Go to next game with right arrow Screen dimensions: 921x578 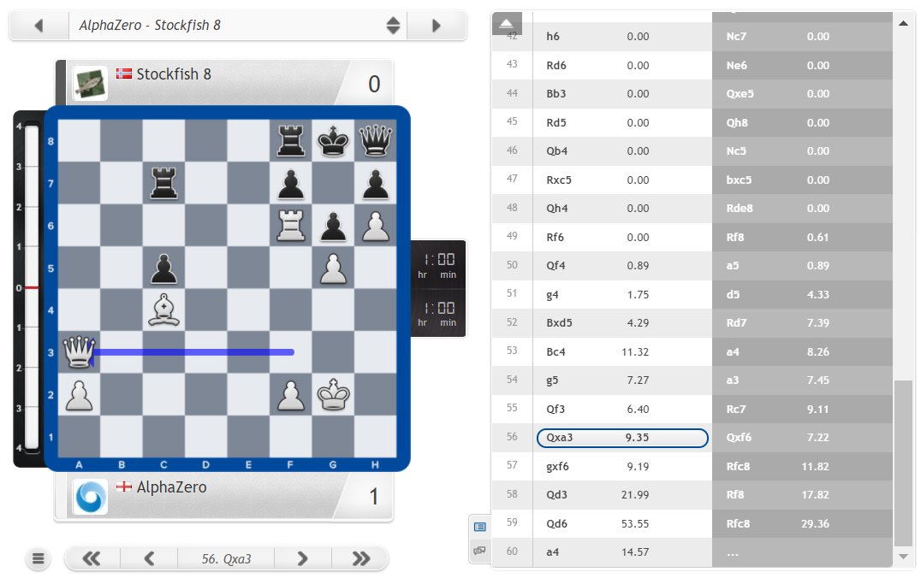click(437, 26)
